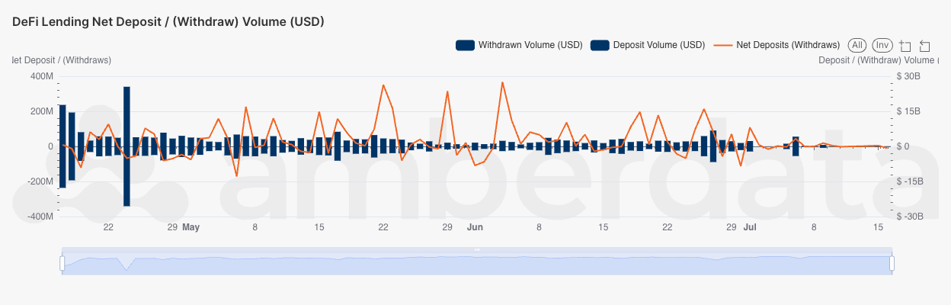Click the -400M left axis label
Screen dimensions: 951x305
(x=40, y=217)
